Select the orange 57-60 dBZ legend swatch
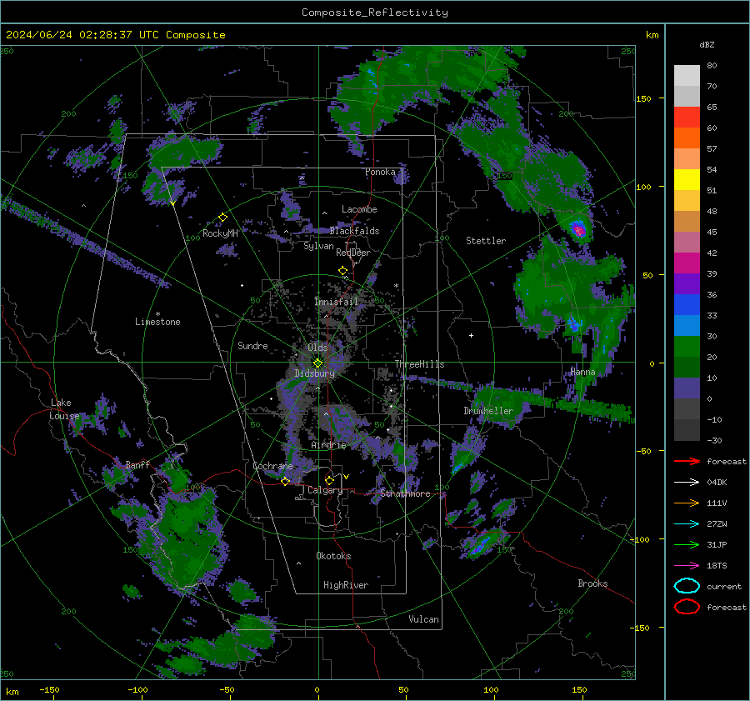 pos(687,138)
